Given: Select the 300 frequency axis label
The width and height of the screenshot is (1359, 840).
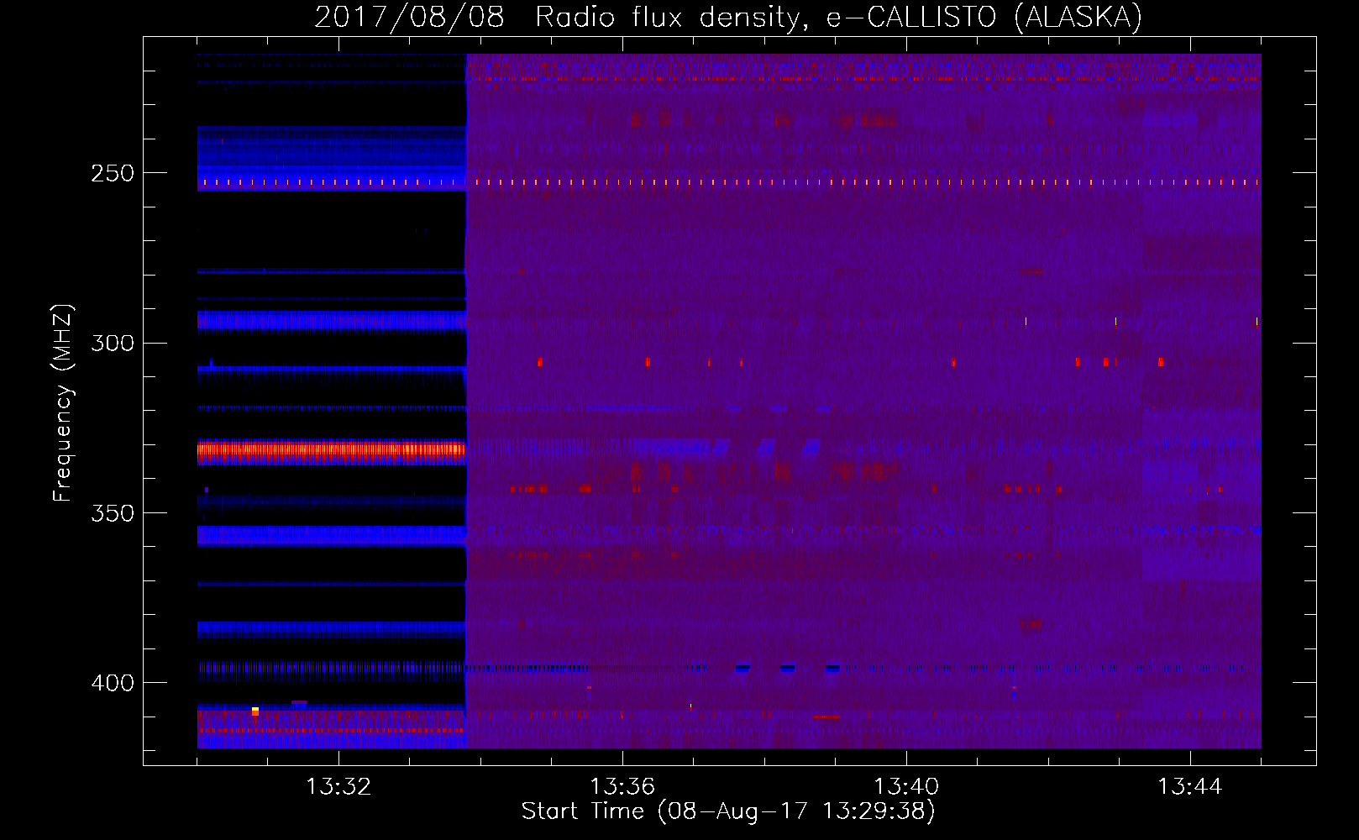Looking at the screenshot, I should pyautogui.click(x=113, y=343).
